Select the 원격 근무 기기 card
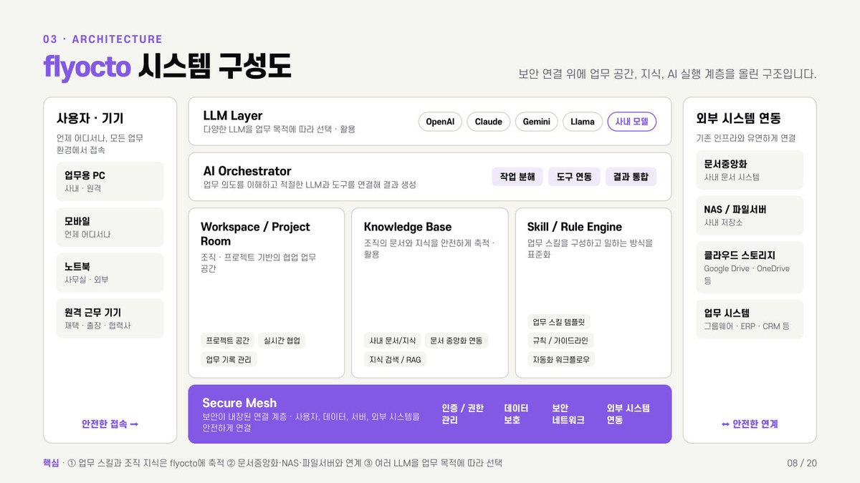 click(x=110, y=318)
